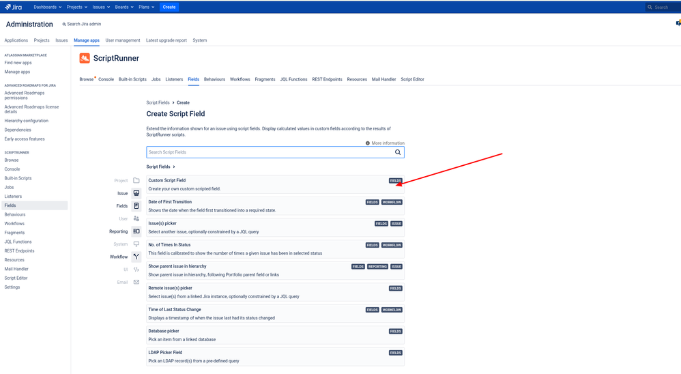Filter by User category icon
The height and width of the screenshot is (374, 681).
(136, 218)
